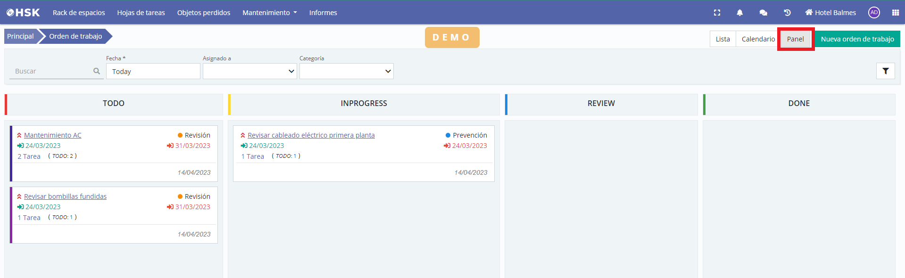Image resolution: width=905 pixels, height=278 pixels.
Task: Click the AD user avatar
Action: click(874, 13)
